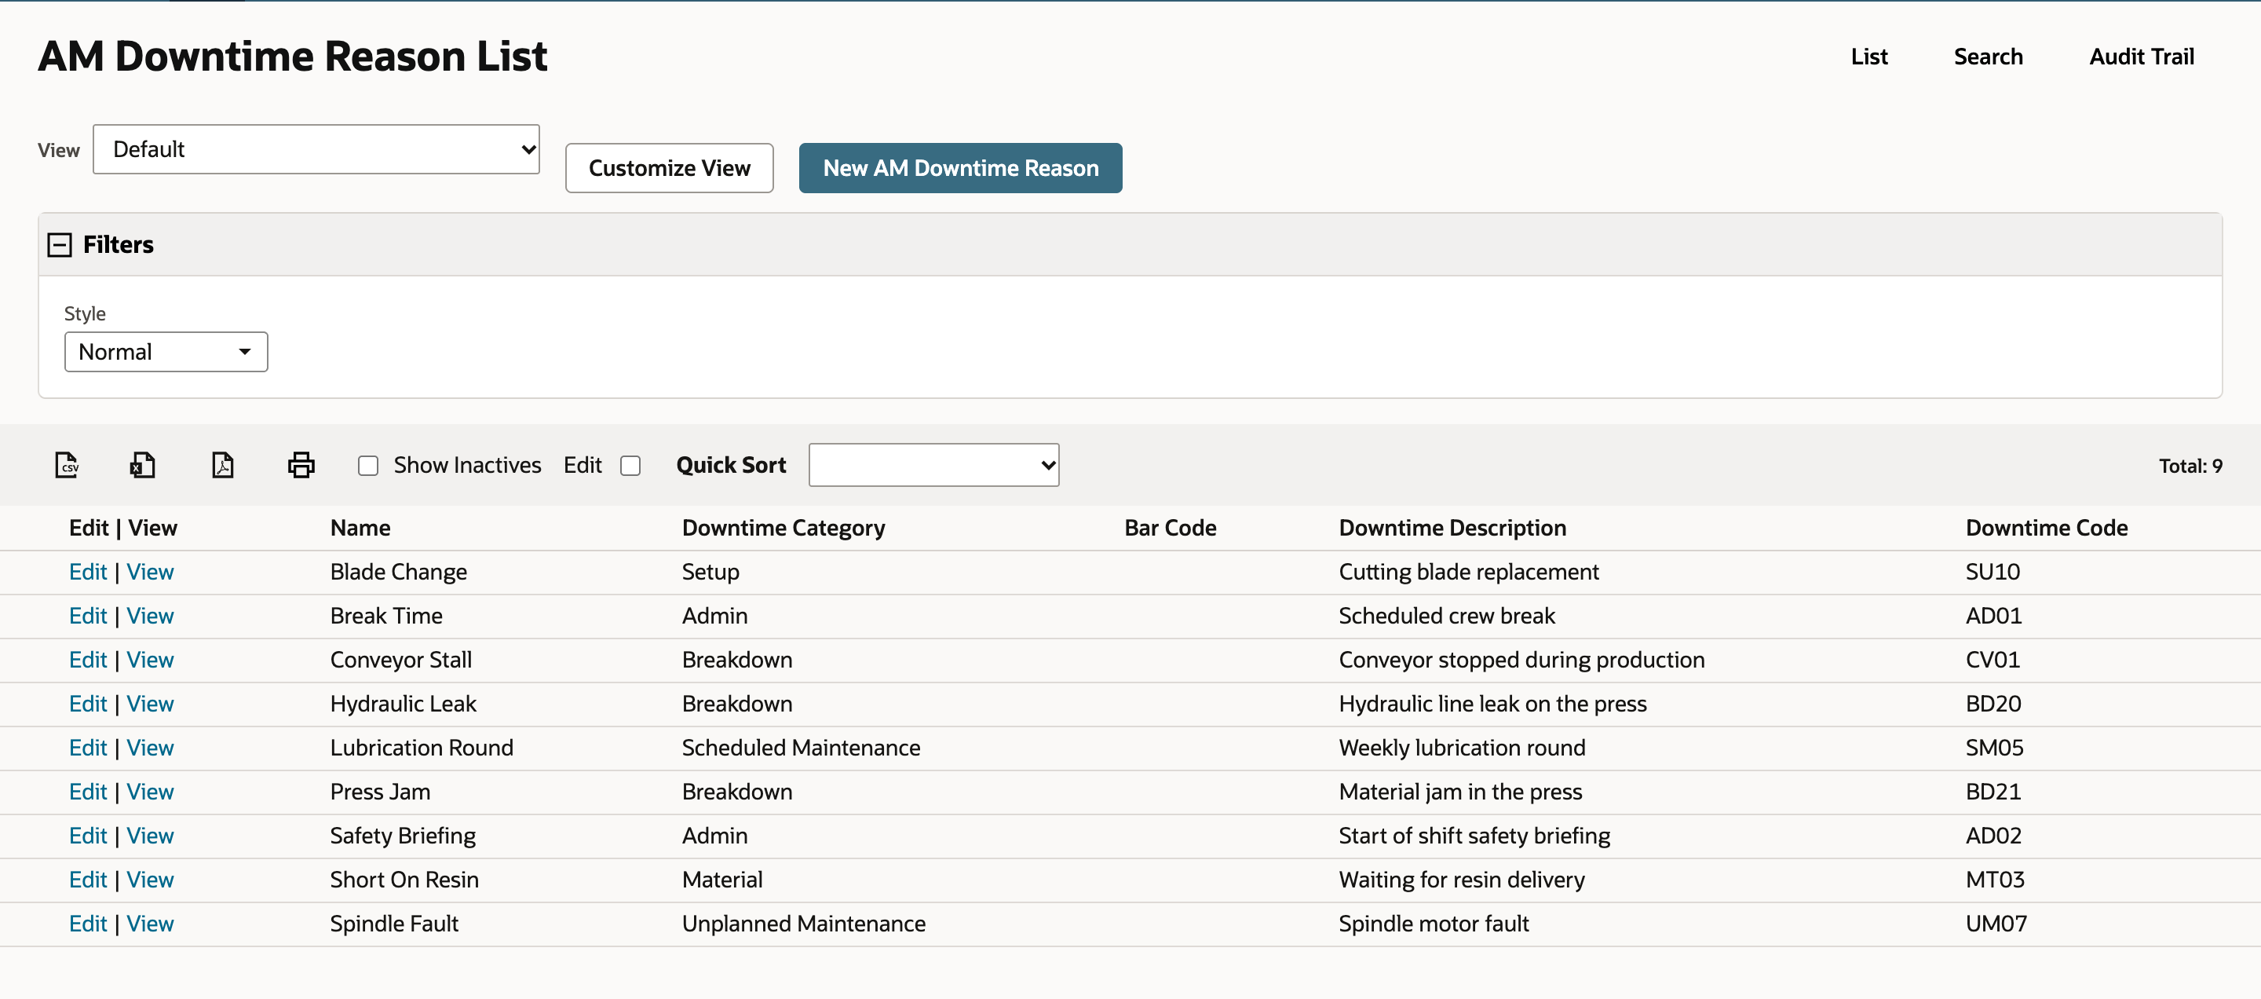2261x999 pixels.
Task: Click the UM07 downtime code
Action: point(1996,924)
